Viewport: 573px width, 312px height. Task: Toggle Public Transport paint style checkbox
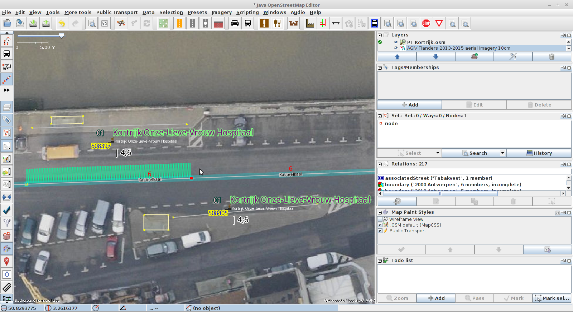[x=380, y=231]
